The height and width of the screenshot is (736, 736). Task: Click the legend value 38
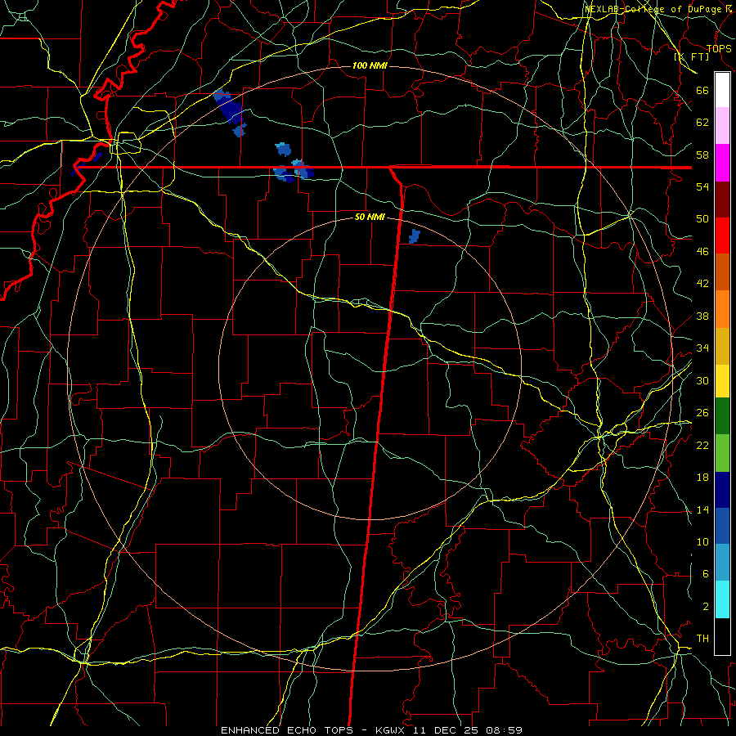702,316
